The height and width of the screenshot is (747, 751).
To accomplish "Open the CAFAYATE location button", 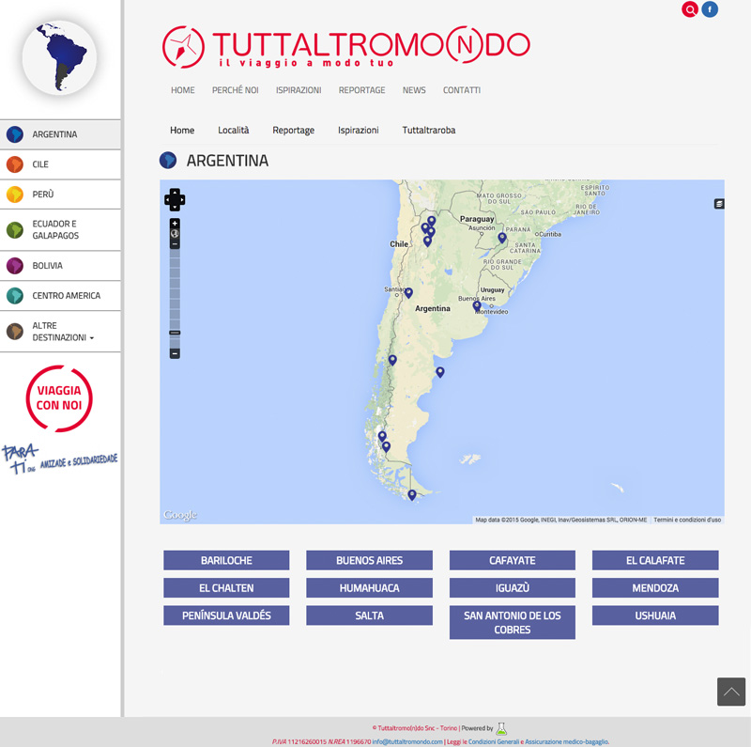I will tap(512, 560).
